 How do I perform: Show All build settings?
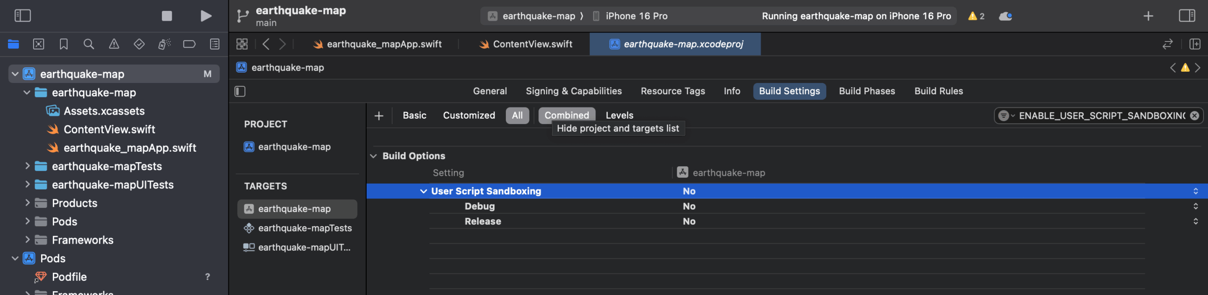[517, 115]
